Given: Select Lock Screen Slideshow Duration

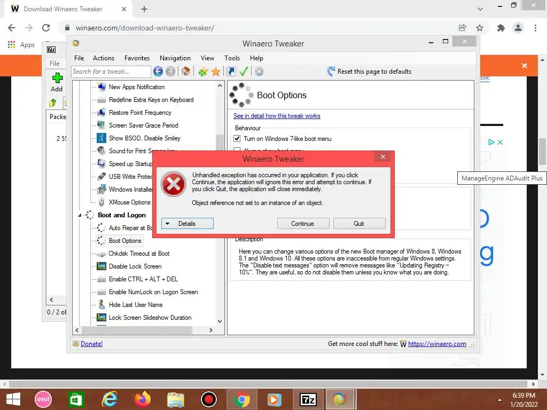Looking at the screenshot, I should pyautogui.click(x=150, y=318).
